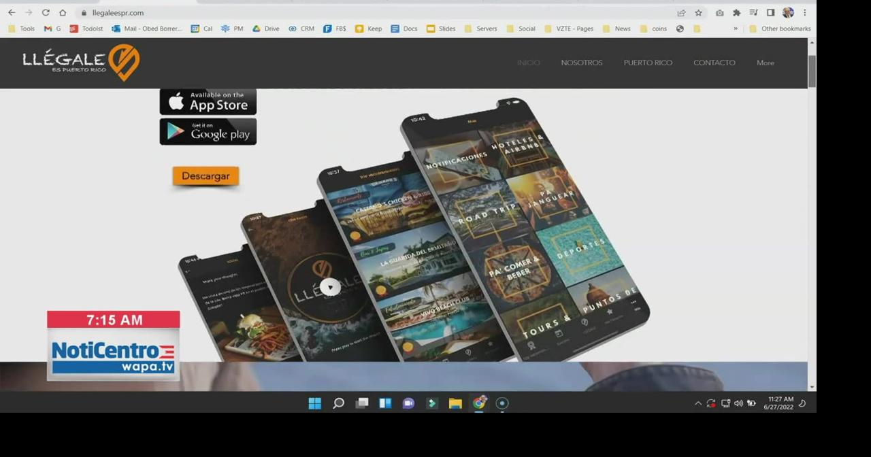Toggle the bookmark star for this page
Viewport: 871px width, 457px height.
coord(698,12)
